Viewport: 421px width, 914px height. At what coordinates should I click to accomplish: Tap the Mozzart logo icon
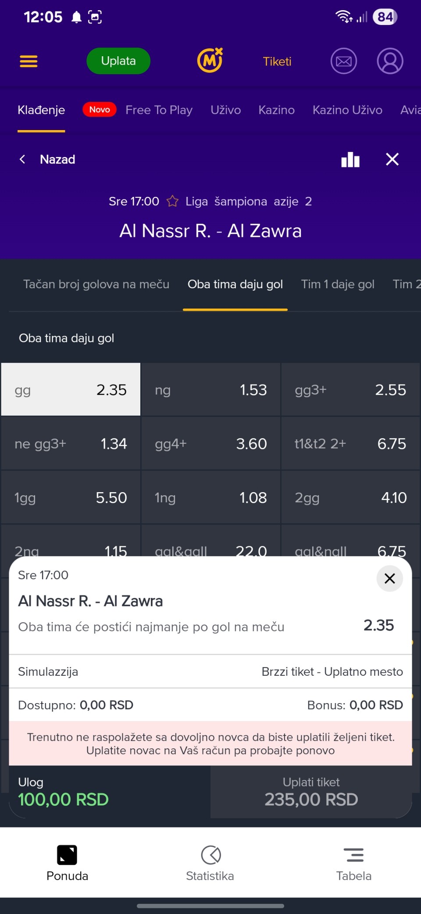click(210, 61)
